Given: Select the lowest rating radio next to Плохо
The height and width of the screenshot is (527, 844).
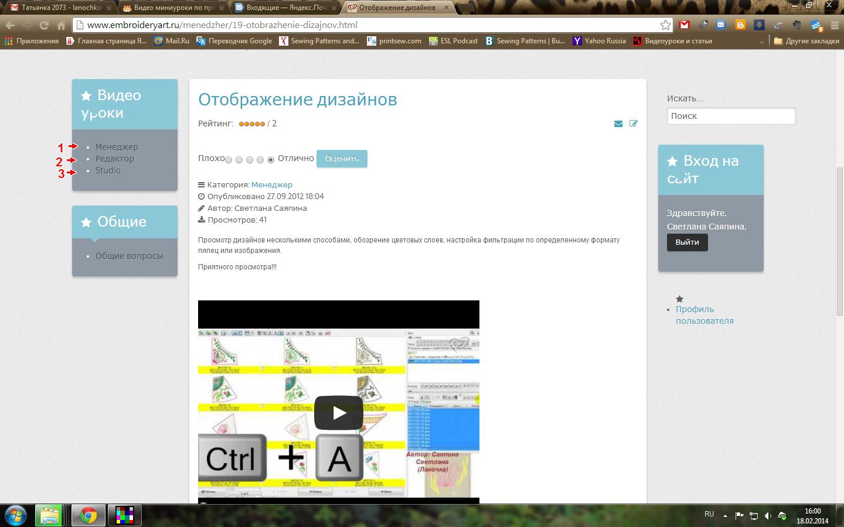Looking at the screenshot, I should coord(229,160).
